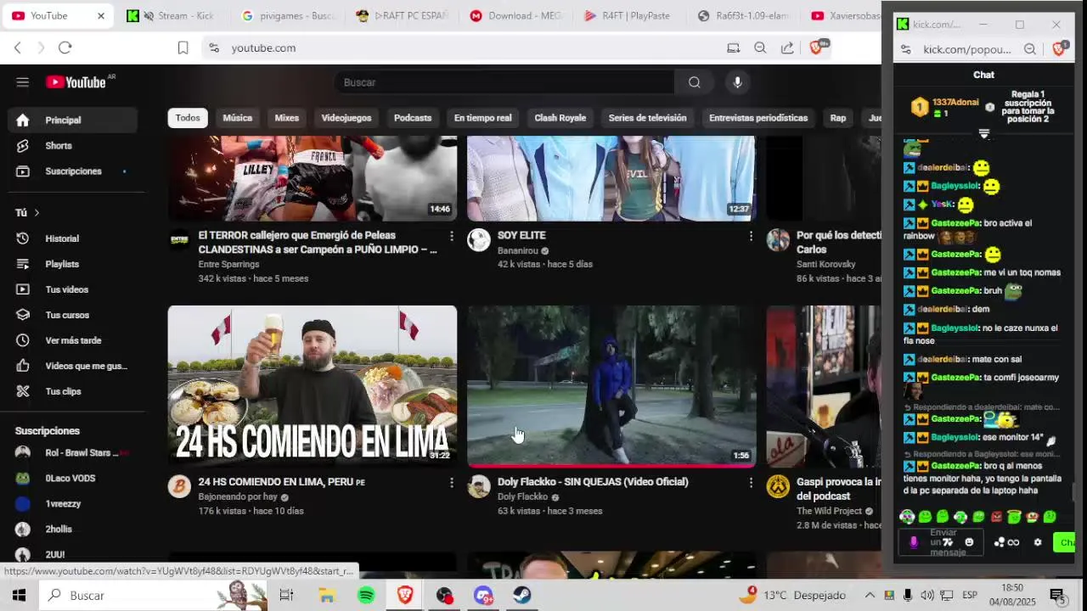Open emoji picker in Kick chat input
This screenshot has width=1087, height=611.
tap(969, 542)
